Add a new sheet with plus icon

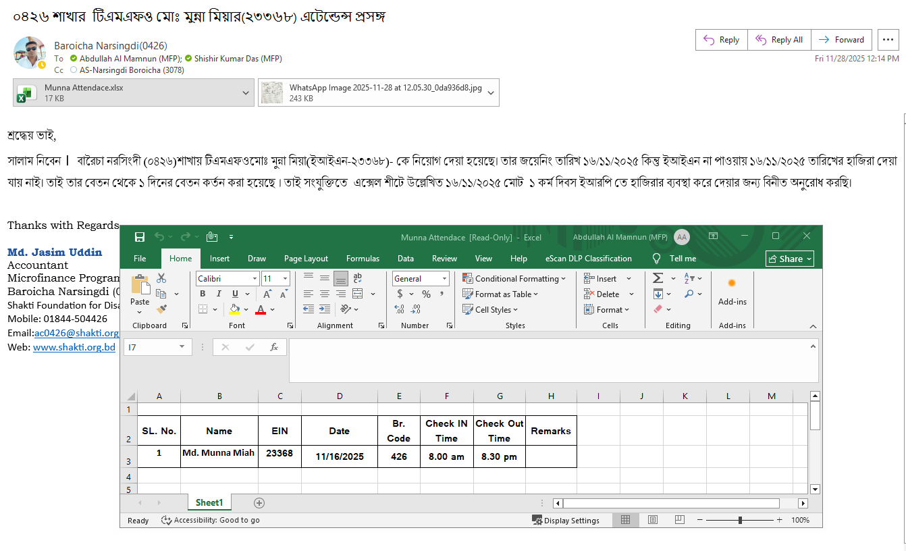pos(259,503)
